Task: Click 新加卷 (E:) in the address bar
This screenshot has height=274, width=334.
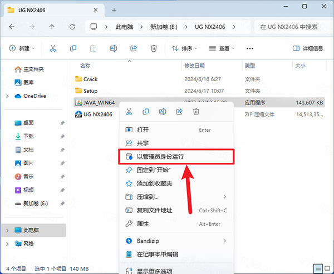Action: (x=164, y=27)
